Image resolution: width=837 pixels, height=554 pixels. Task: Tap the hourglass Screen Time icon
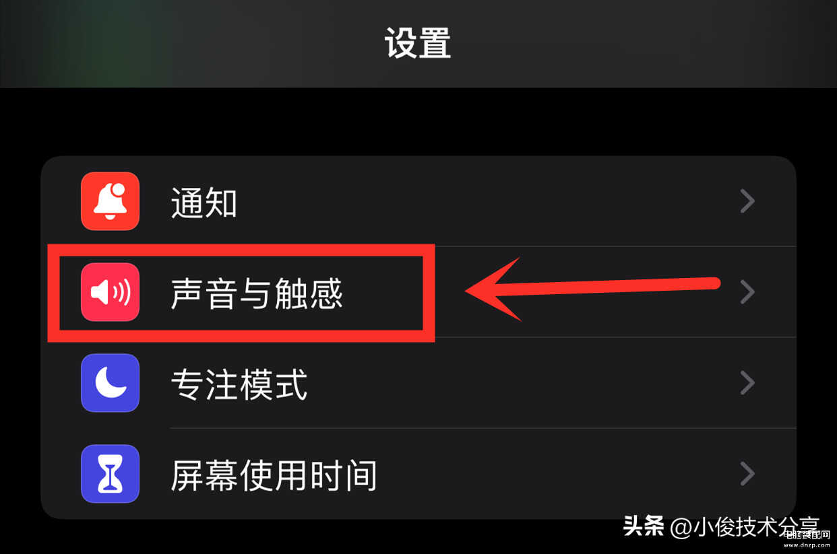pyautogui.click(x=110, y=473)
